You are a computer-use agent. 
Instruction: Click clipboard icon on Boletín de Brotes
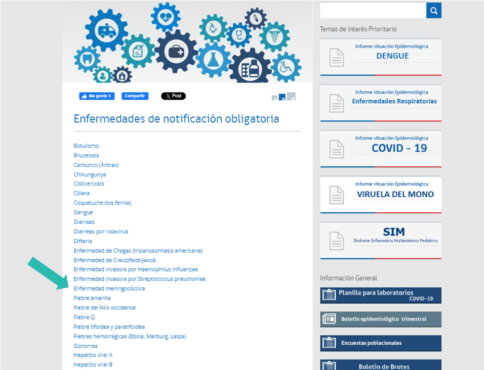329,365
